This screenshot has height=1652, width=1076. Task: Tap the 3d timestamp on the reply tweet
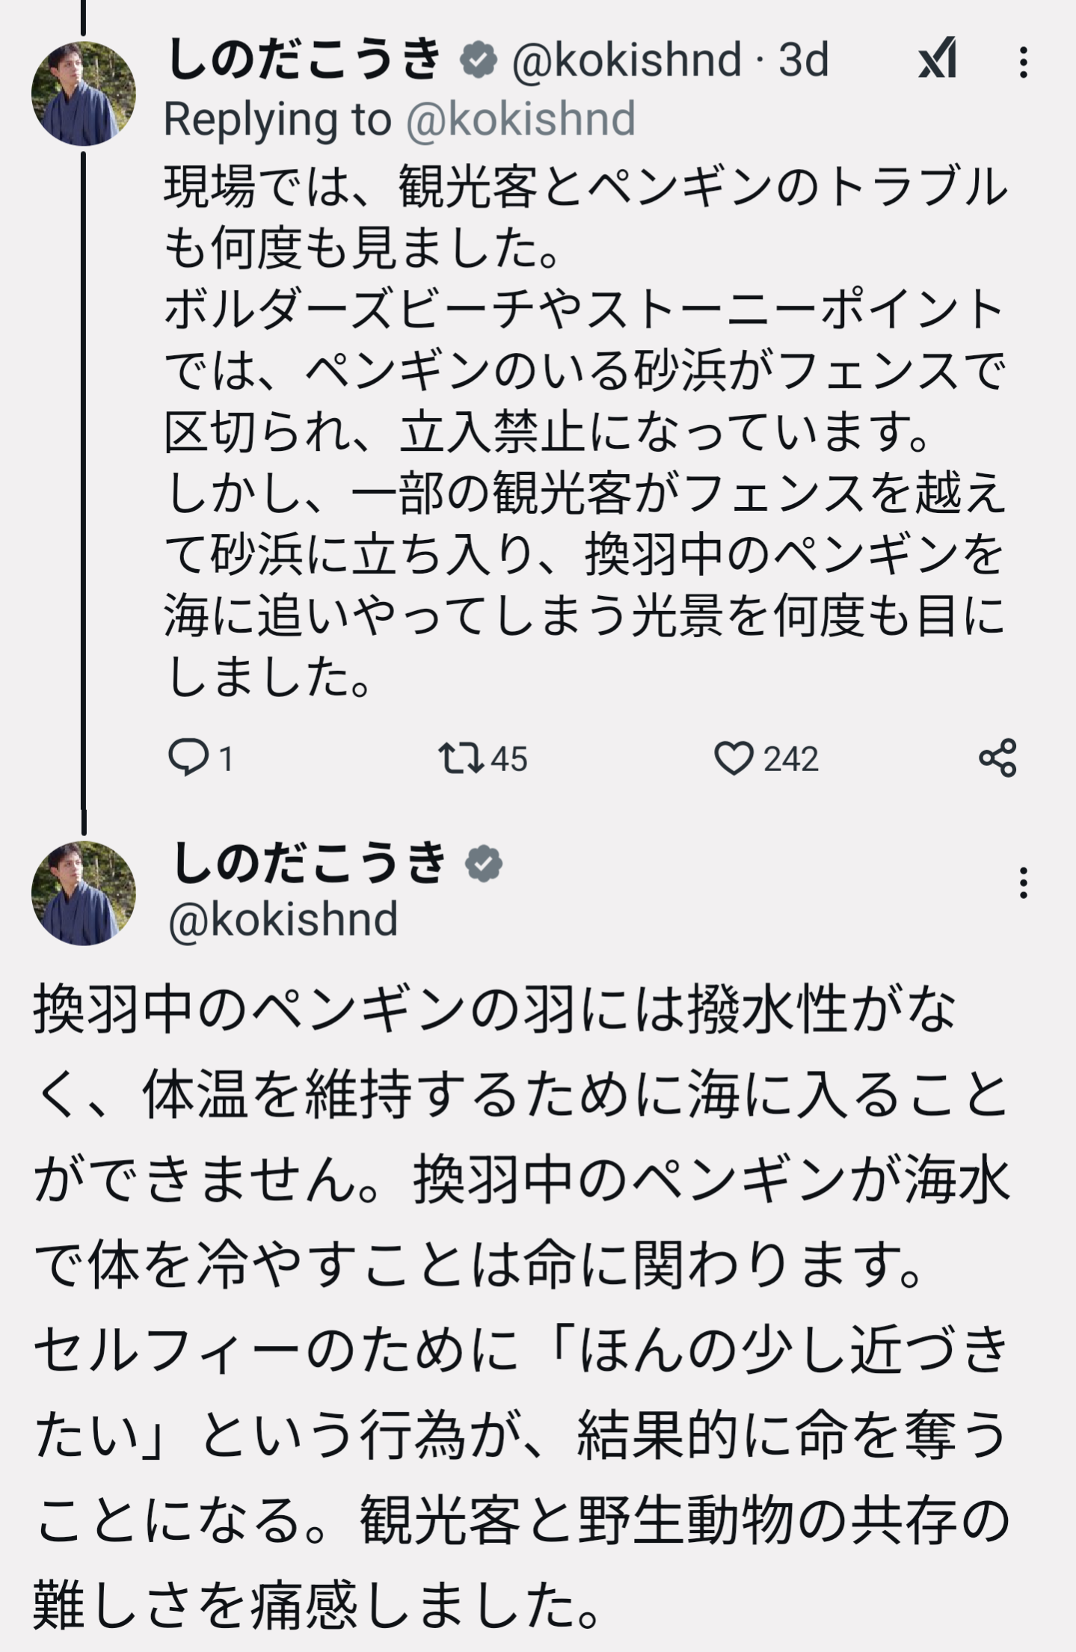pos(804,60)
